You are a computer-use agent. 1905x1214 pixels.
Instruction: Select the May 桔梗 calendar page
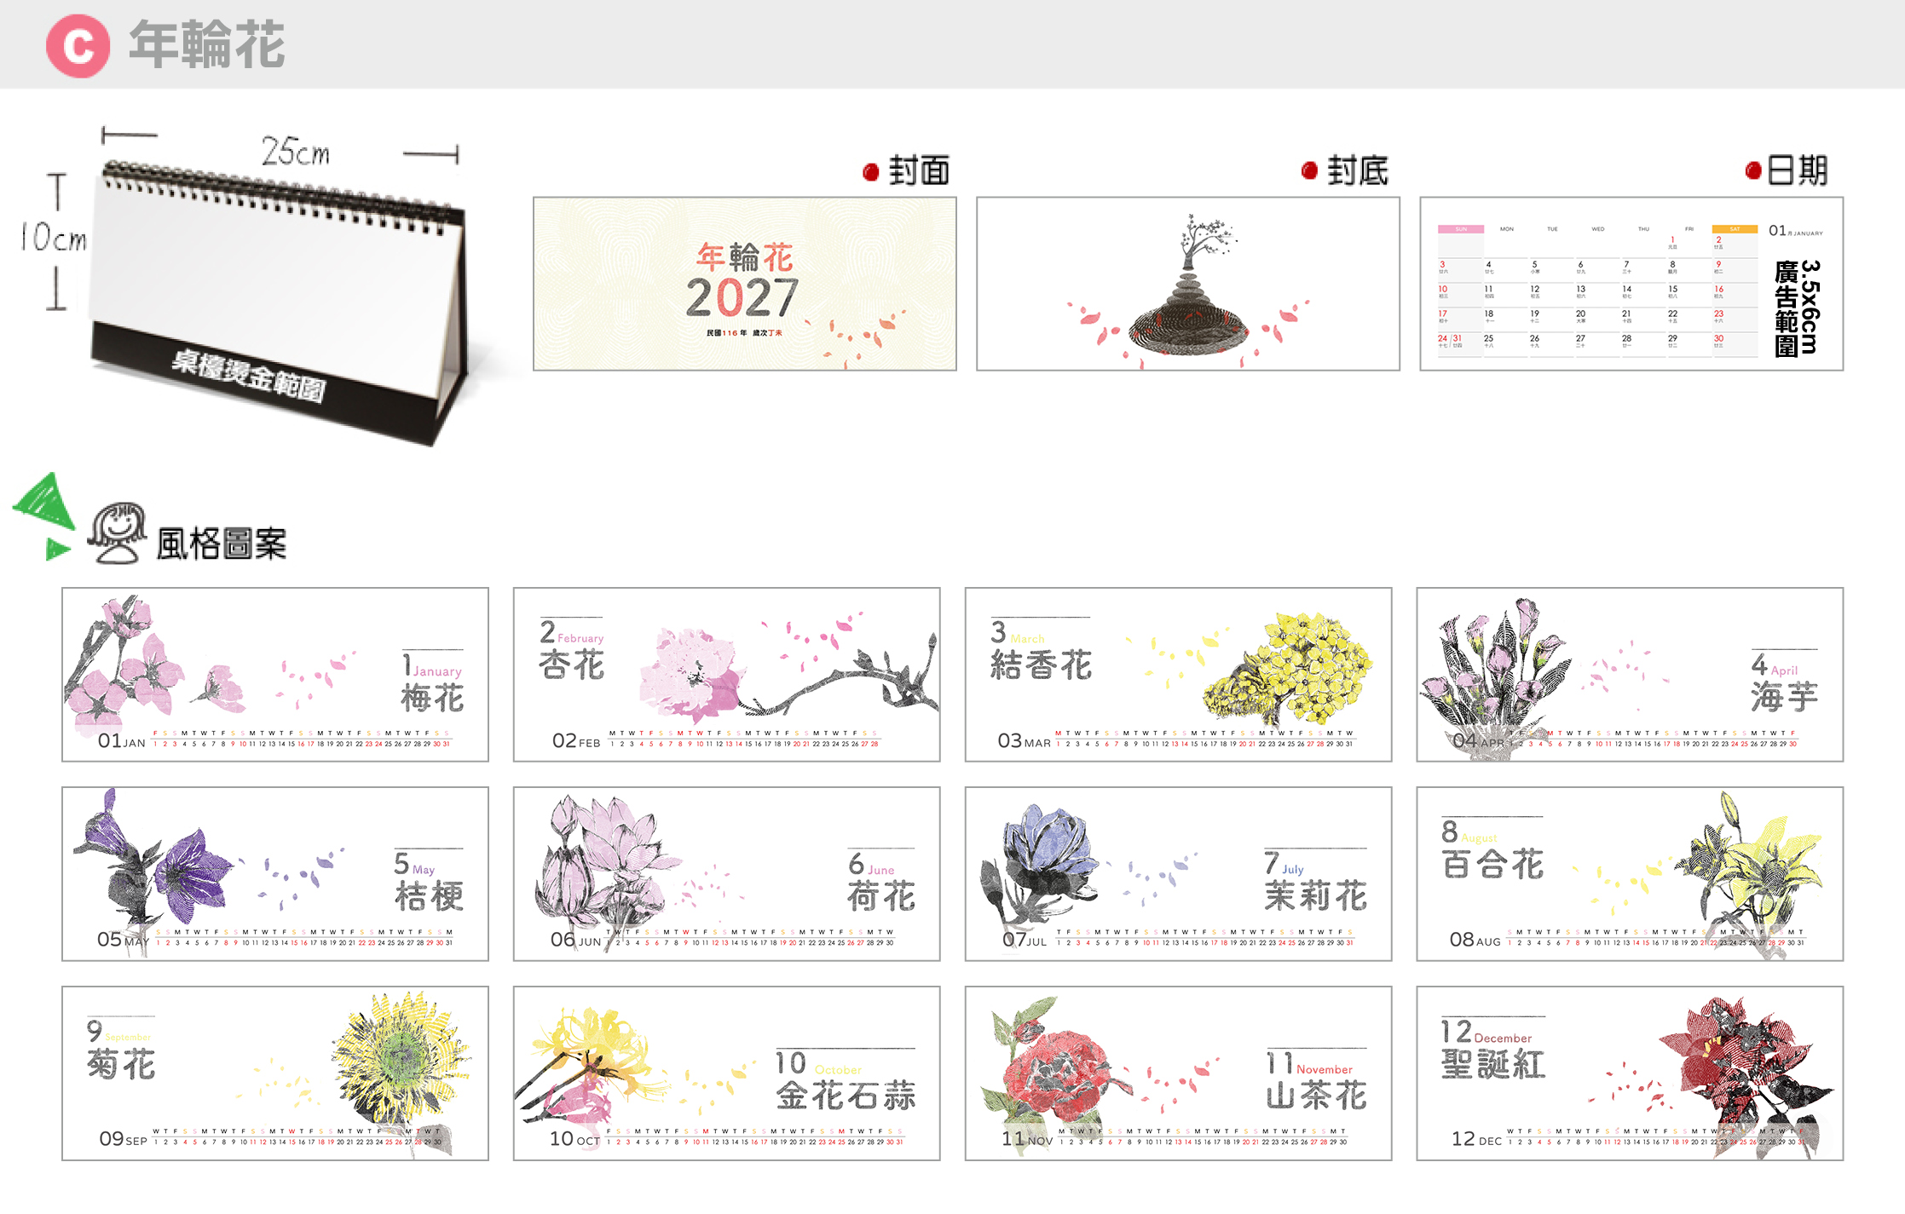click(275, 874)
